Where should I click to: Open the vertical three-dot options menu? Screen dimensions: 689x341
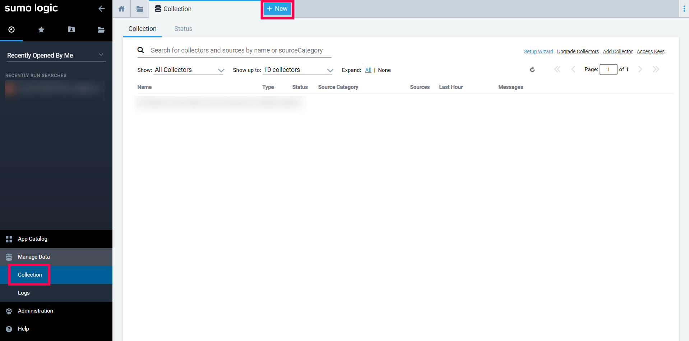pos(684,9)
